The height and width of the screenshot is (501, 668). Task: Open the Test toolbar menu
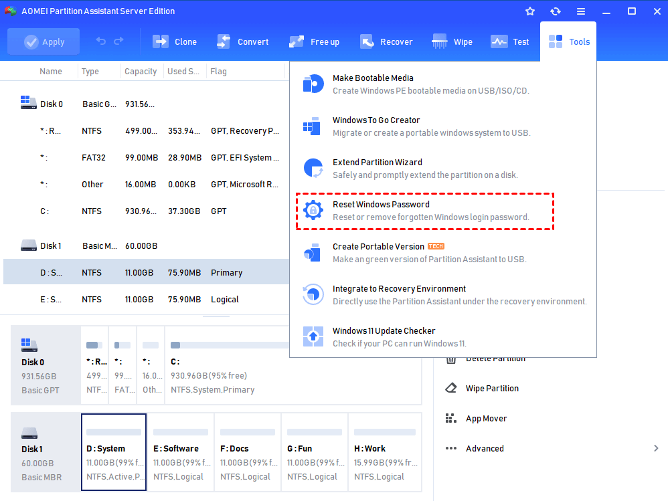510,41
